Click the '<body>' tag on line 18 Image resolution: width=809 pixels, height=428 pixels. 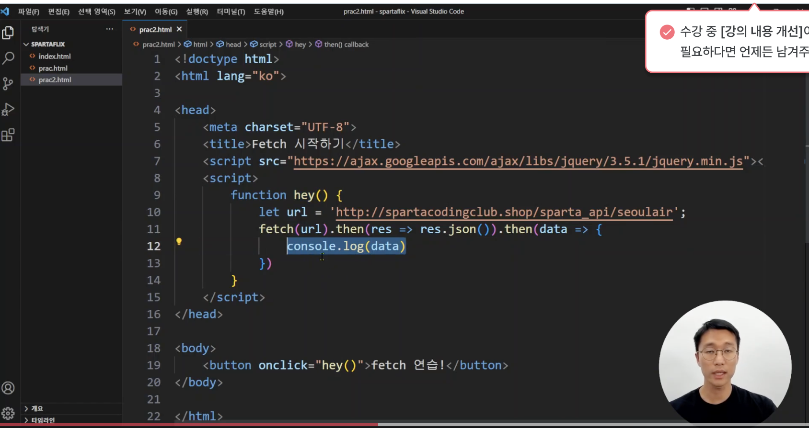pos(196,348)
